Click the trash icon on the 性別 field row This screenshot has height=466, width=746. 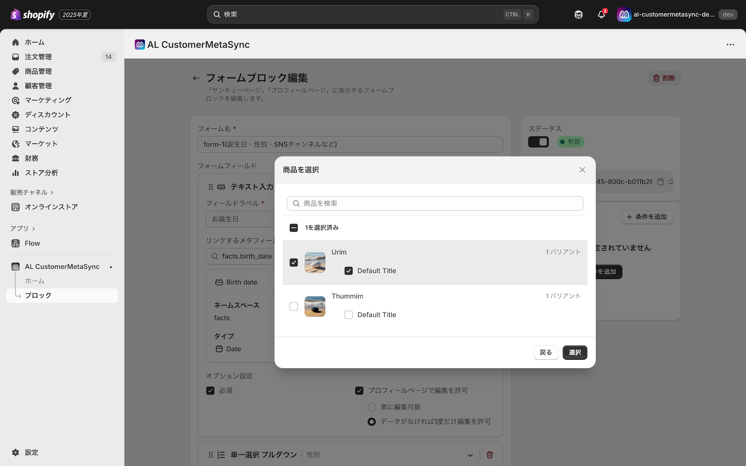(490, 455)
